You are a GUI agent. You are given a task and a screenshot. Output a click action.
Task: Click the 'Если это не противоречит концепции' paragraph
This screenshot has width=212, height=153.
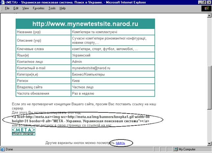tap(84, 106)
